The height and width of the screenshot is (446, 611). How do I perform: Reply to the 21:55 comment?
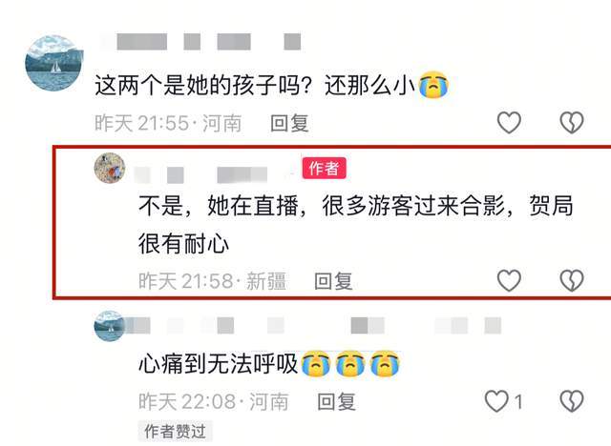pos(289,123)
